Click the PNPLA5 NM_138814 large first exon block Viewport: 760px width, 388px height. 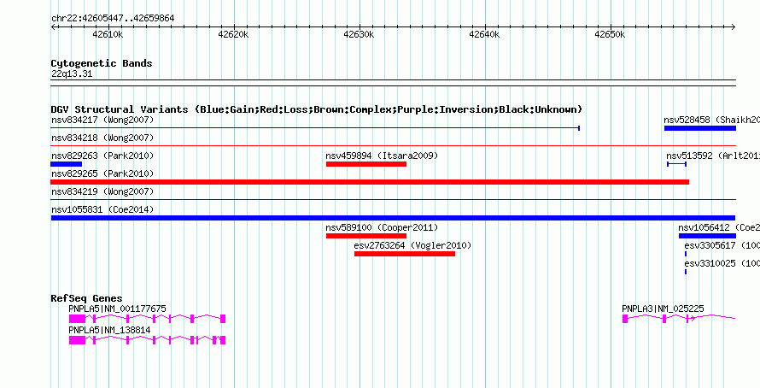coord(77,340)
